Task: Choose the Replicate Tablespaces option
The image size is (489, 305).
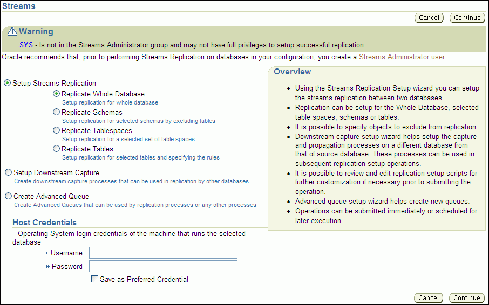Action: [57, 130]
